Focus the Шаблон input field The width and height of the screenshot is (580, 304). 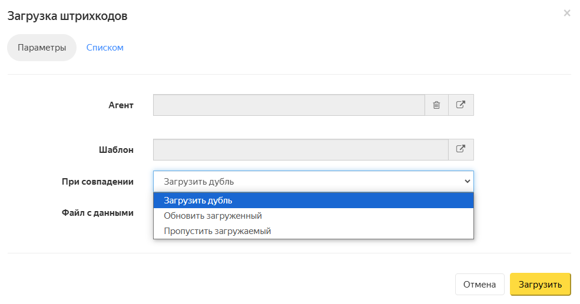point(300,149)
